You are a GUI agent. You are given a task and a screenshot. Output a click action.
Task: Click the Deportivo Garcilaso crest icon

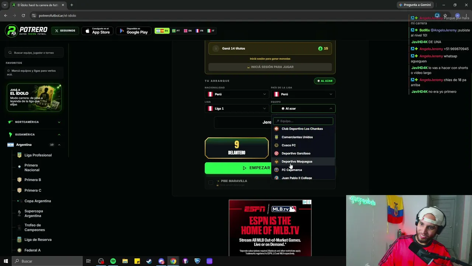tap(276, 153)
